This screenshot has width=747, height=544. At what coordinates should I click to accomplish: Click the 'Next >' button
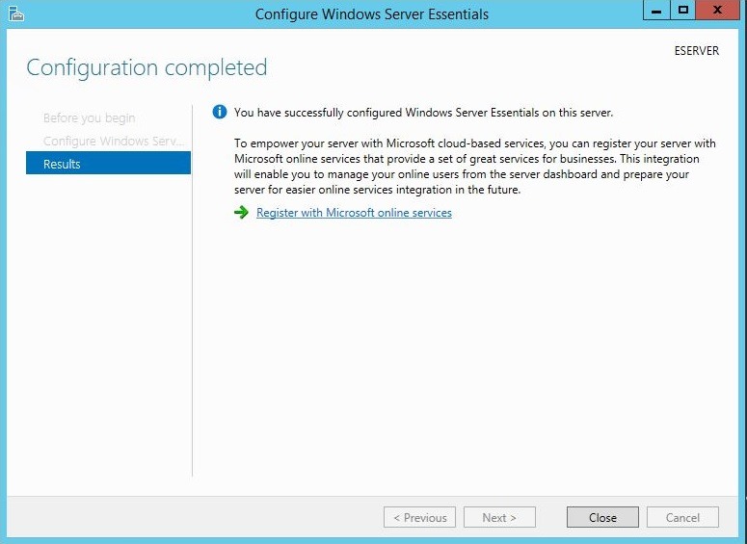(499, 518)
